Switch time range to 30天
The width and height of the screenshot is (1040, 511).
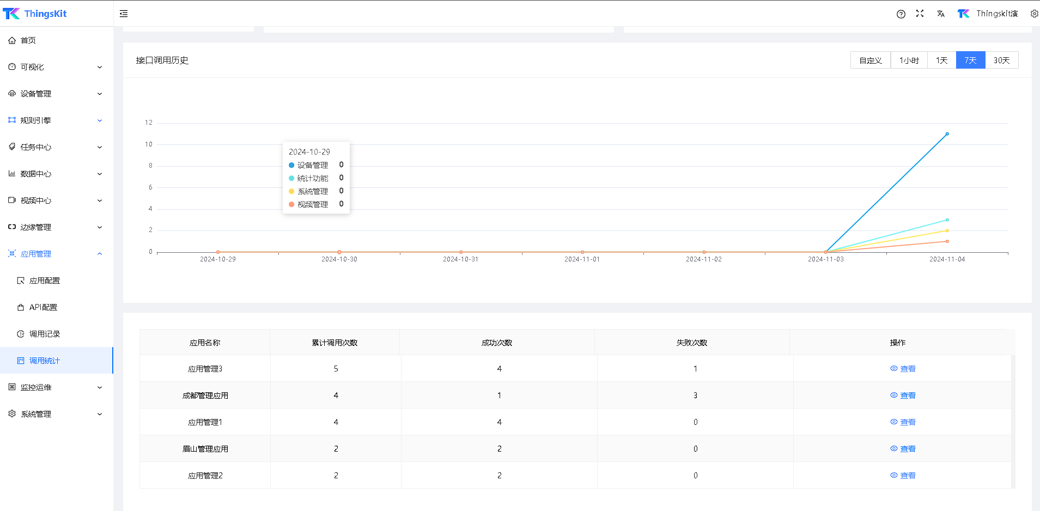tap(1001, 60)
